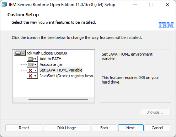Image resolution: width=176 pixels, height=137 pixels.
Task: Open feature dropdown for jdk with Eclipse OpenJ9
Action: pos(20,53)
